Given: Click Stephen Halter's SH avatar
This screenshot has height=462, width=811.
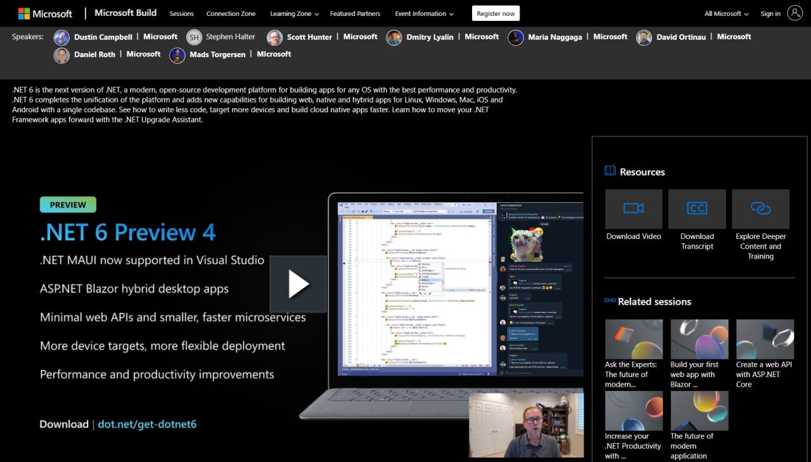Looking at the screenshot, I should click(x=194, y=37).
